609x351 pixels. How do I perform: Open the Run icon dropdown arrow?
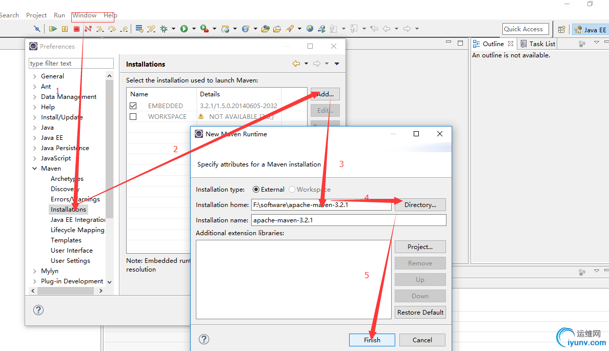click(194, 29)
